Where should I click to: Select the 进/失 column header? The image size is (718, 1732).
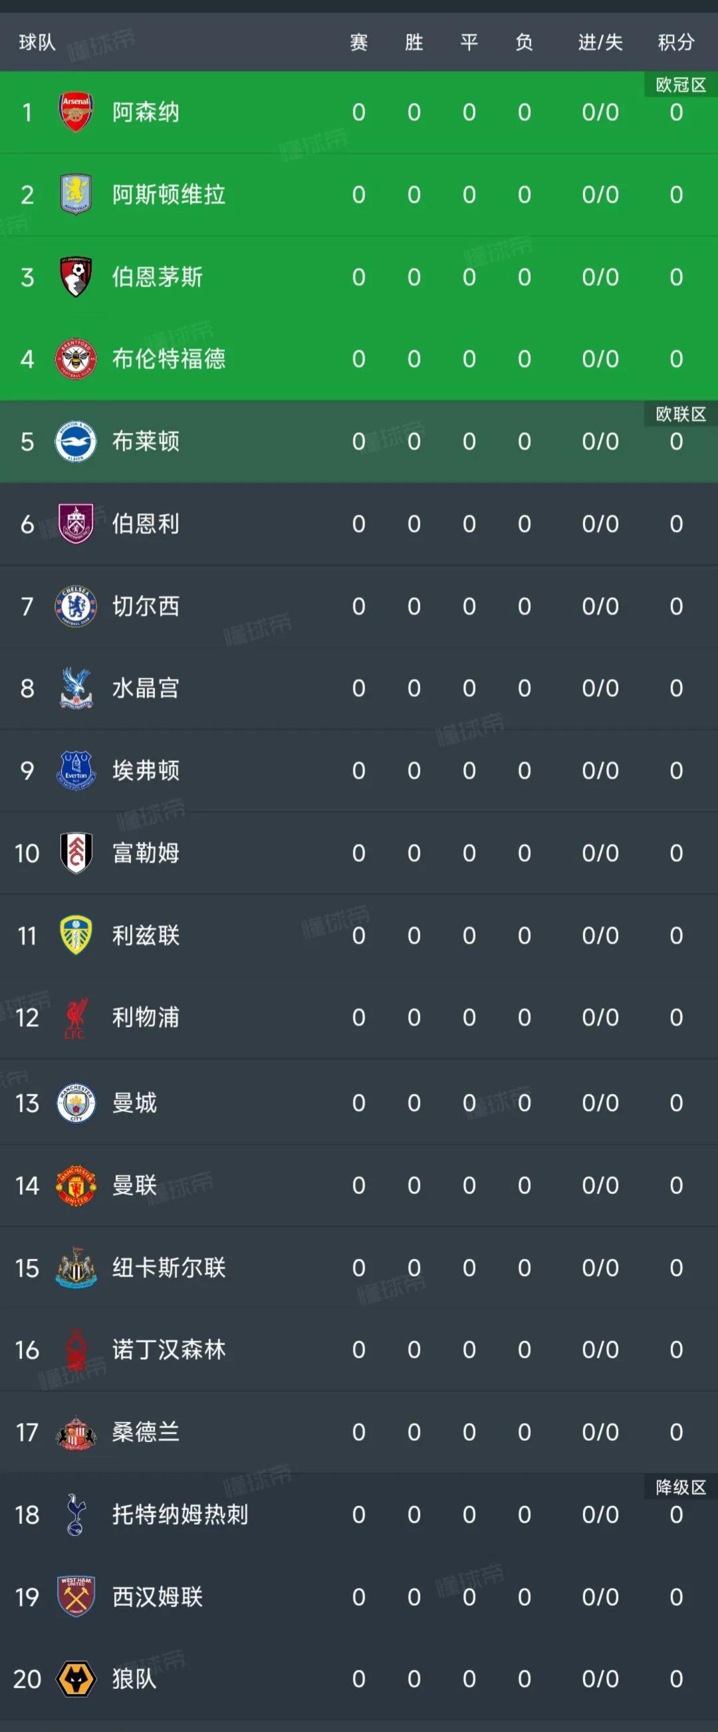pyautogui.click(x=600, y=43)
